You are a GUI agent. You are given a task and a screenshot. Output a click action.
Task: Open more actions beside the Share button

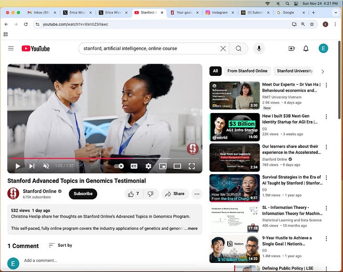coord(197,194)
